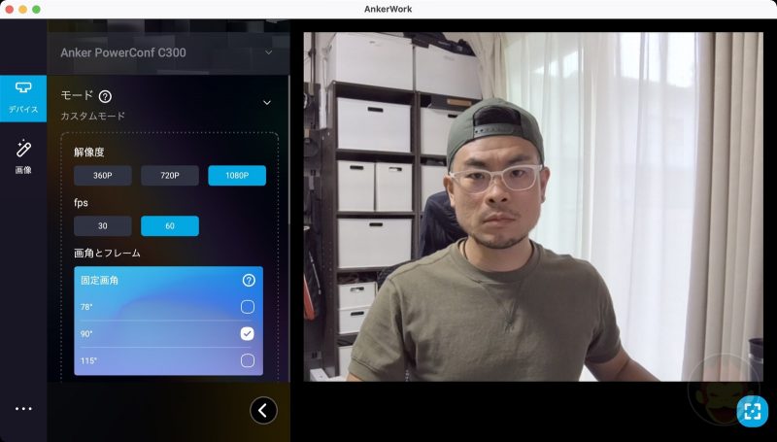Click the help icon beside 固定画角
This screenshot has height=442, width=777.
coord(249,280)
